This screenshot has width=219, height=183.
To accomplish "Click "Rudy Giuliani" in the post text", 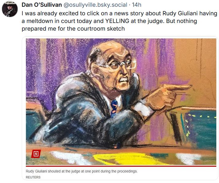I will 180,13.
